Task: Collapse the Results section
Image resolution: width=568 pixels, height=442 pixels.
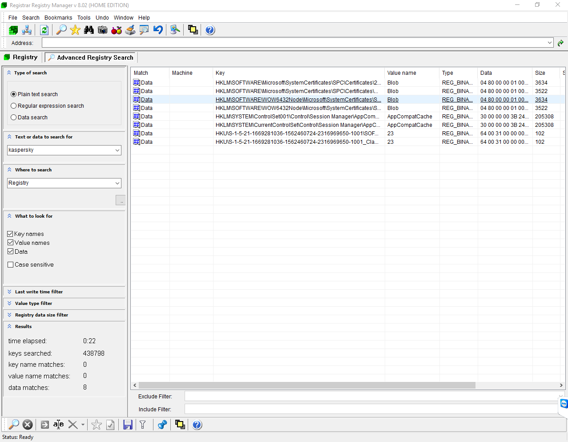Action: [9, 326]
